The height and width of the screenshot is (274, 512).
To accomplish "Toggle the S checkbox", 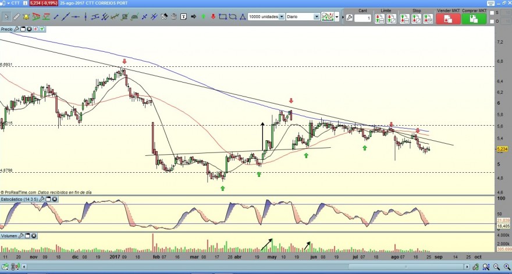I will [x=492, y=13].
